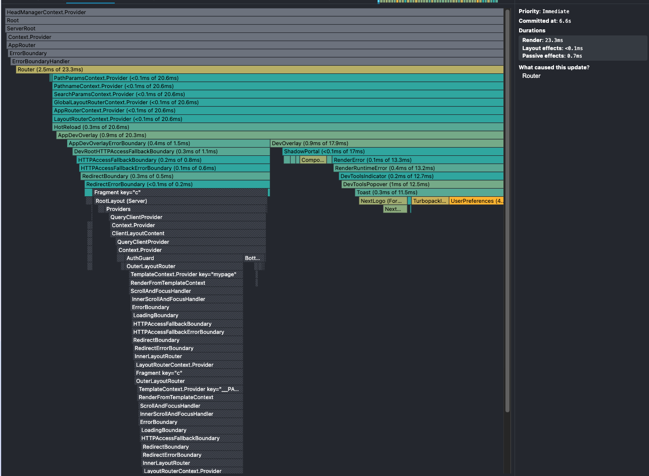Viewport: 649px width, 476px height.
Task: Click the HotReload component bar
Action: point(278,127)
